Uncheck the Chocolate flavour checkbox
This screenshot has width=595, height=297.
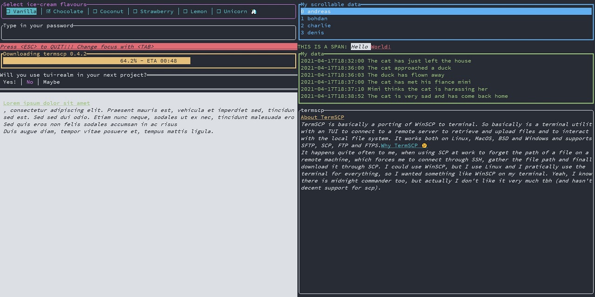click(x=48, y=12)
